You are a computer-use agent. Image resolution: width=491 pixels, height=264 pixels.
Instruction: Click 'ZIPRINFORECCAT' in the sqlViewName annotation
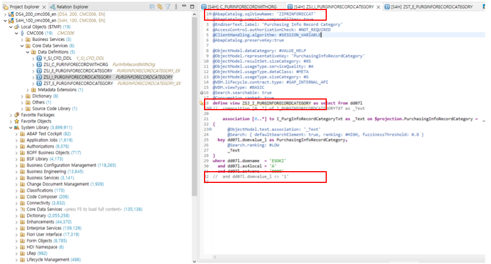click(x=296, y=14)
